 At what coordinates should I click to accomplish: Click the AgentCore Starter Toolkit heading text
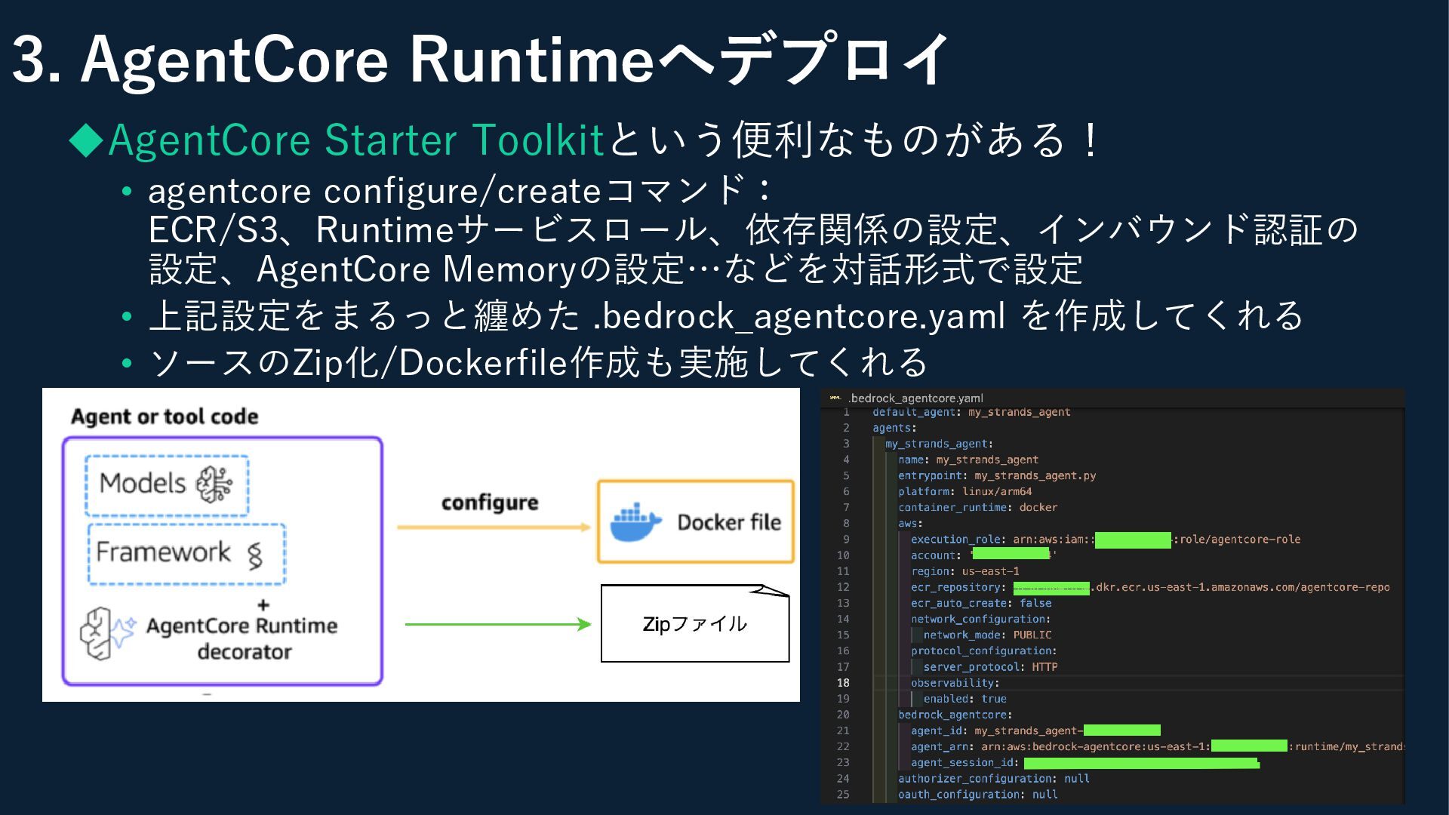click(356, 140)
